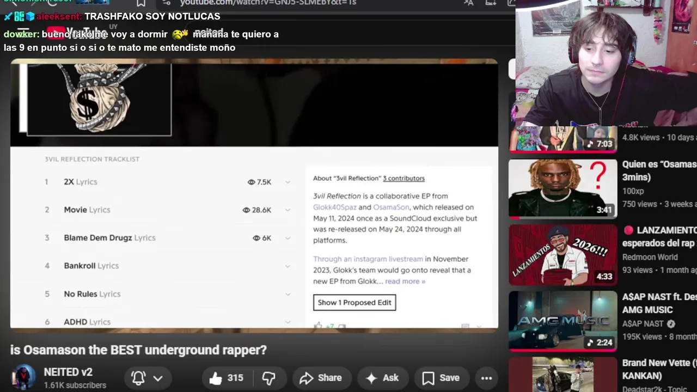Open the Ask sparkle button
The height and width of the screenshot is (392, 697).
point(382,378)
